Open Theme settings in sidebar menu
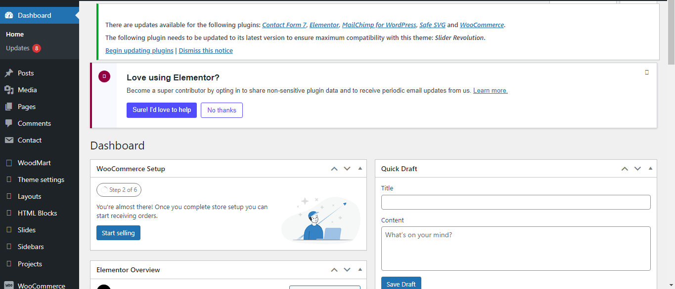675x289 pixels. [41, 180]
